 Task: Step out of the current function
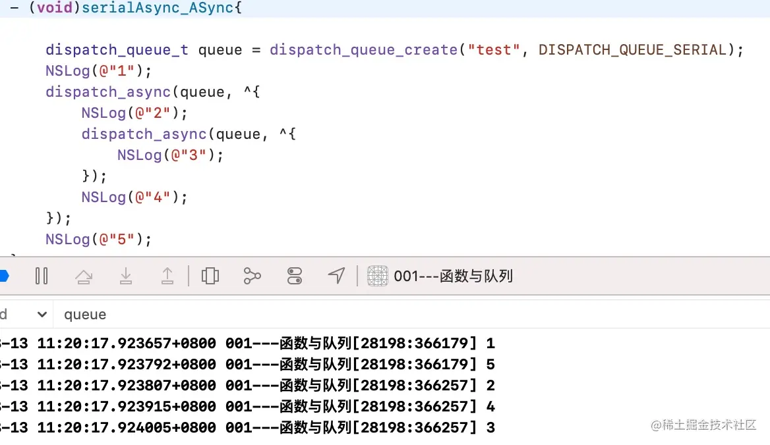pos(167,276)
